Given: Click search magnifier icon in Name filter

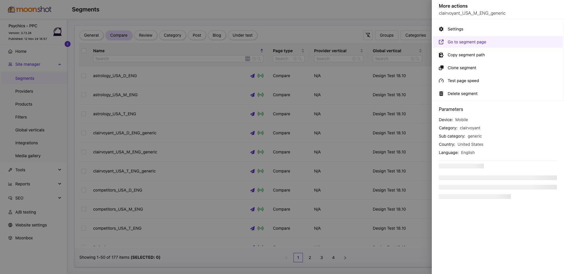Looking at the screenshot, I should pos(259,59).
